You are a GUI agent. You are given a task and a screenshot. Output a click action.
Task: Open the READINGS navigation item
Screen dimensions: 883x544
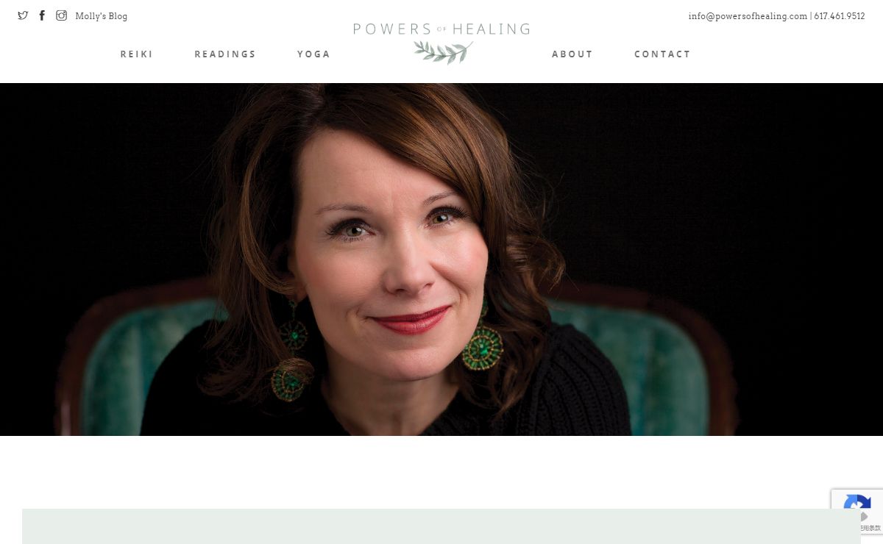pyautogui.click(x=225, y=54)
